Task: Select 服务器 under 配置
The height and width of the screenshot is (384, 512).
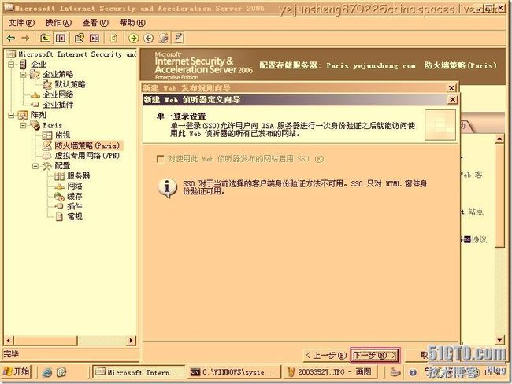Action: (78, 175)
